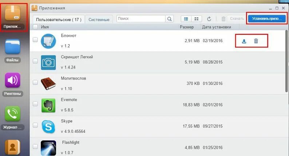This screenshot has height=156, width=289.
Task: Check the Молитвослов row checkbox
Action: [x=35, y=82]
